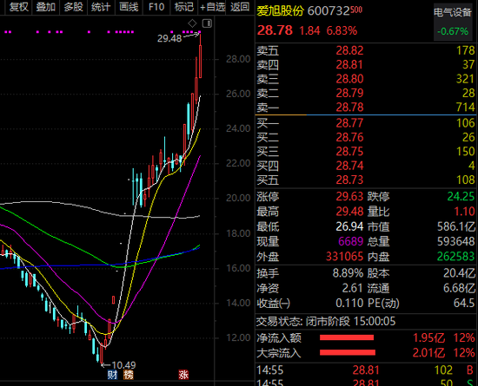The image size is (478, 386).
Task: Open the 统计 statistics tool
Action: [101, 7]
